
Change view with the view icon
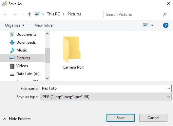click(145, 25)
